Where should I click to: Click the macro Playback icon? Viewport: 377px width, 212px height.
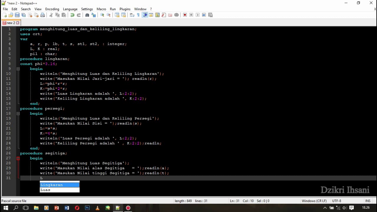198,15
